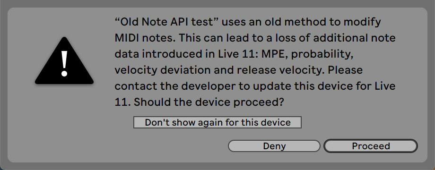Click the exclamation mark inside the warning triangle
Image resolution: width=435 pixels, height=170 pixels.
(64, 64)
